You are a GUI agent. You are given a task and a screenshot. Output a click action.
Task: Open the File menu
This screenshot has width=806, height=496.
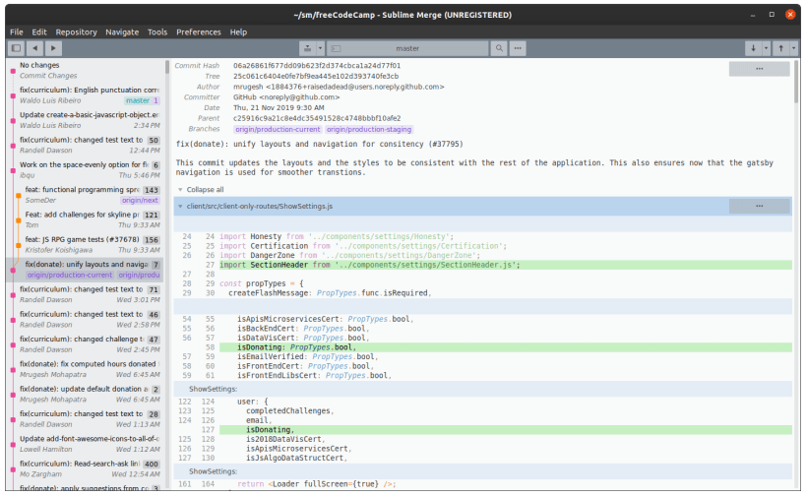coord(17,31)
